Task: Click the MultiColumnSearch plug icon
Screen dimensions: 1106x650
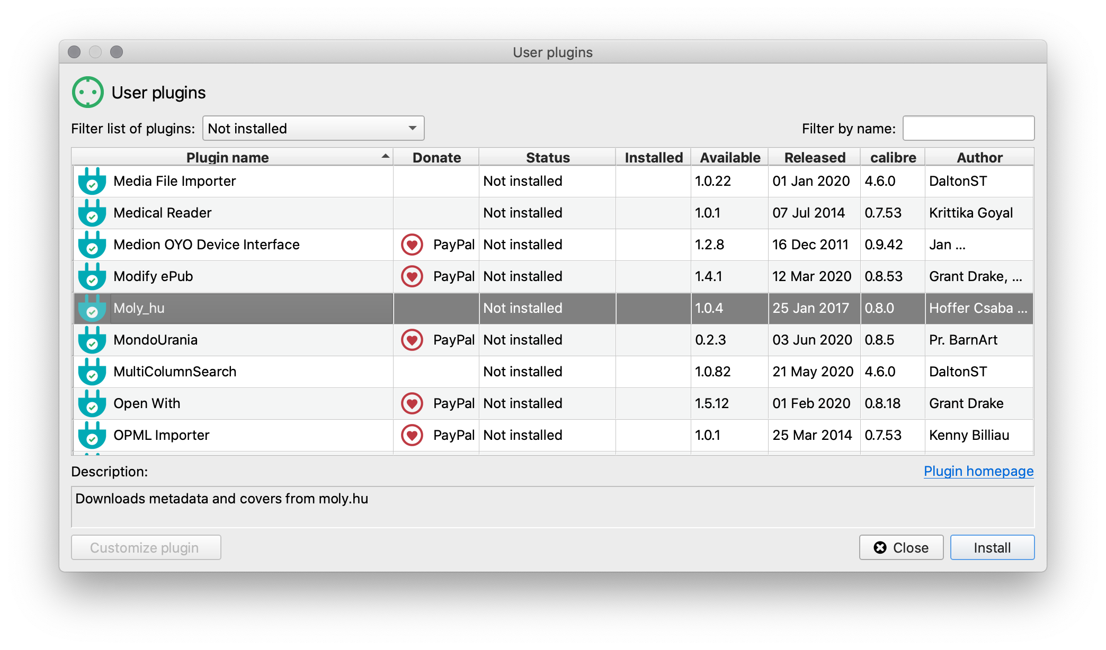Action: (92, 372)
